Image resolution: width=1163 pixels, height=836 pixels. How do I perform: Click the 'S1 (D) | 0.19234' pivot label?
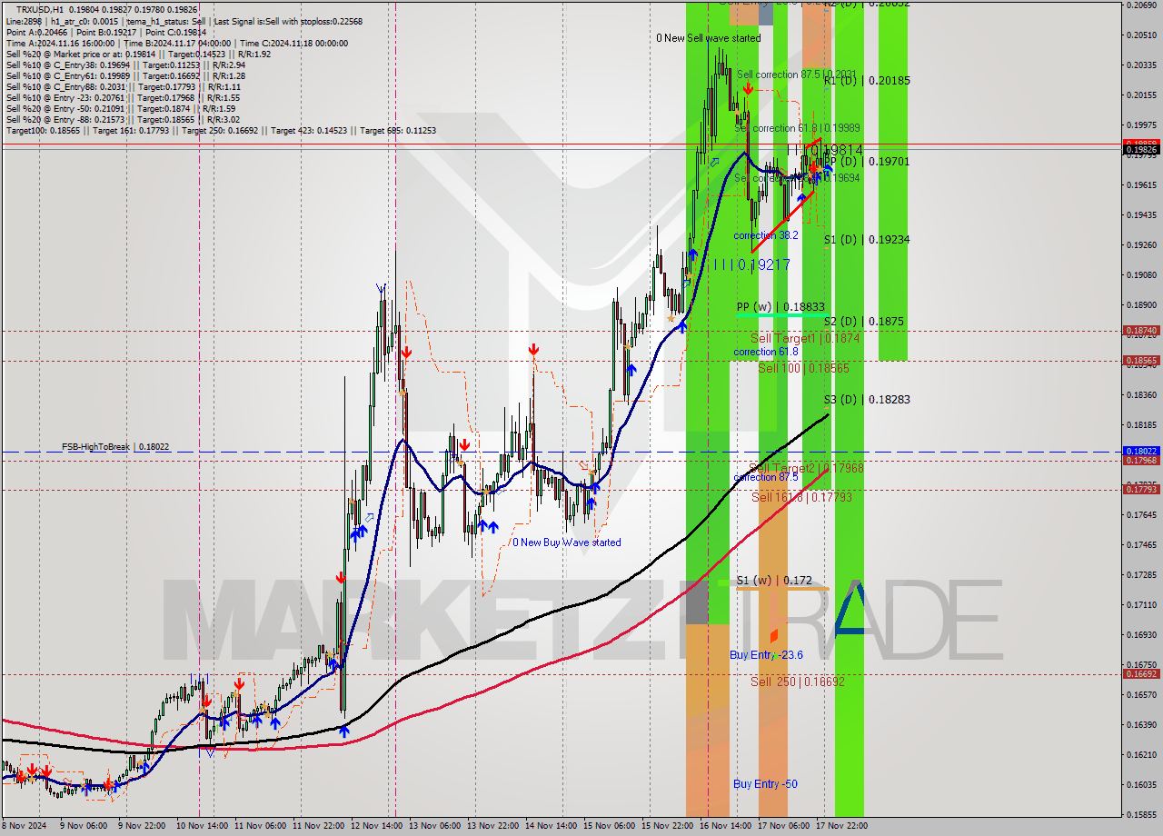point(867,240)
